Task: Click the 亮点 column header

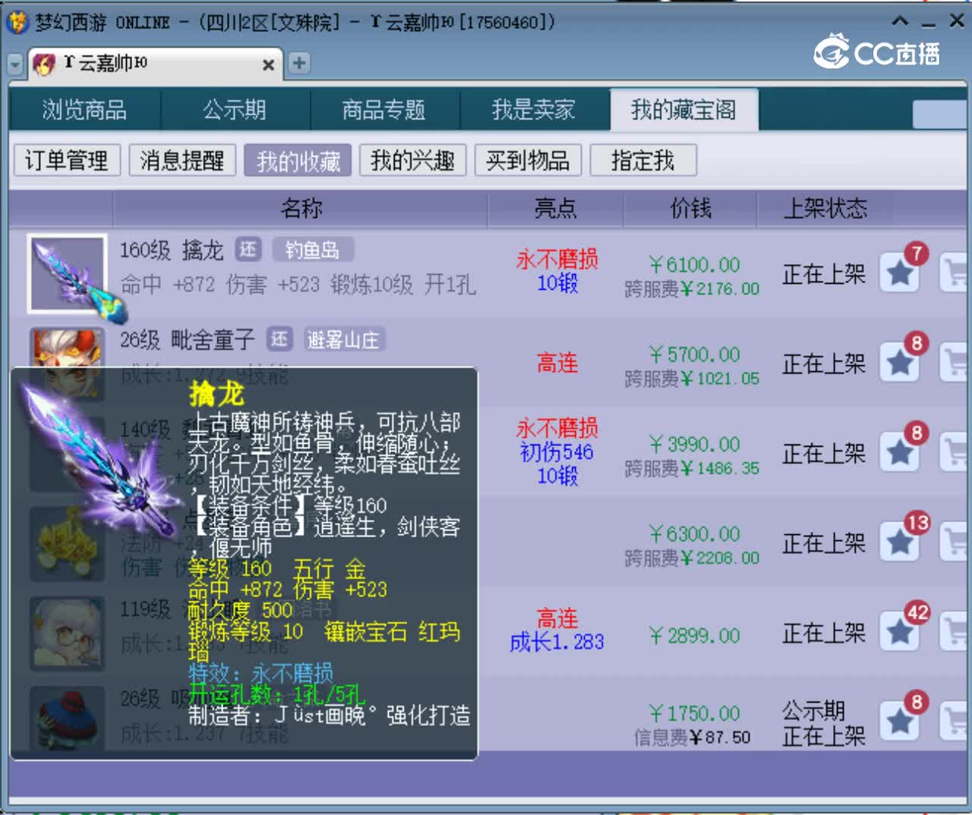Action: (x=555, y=208)
